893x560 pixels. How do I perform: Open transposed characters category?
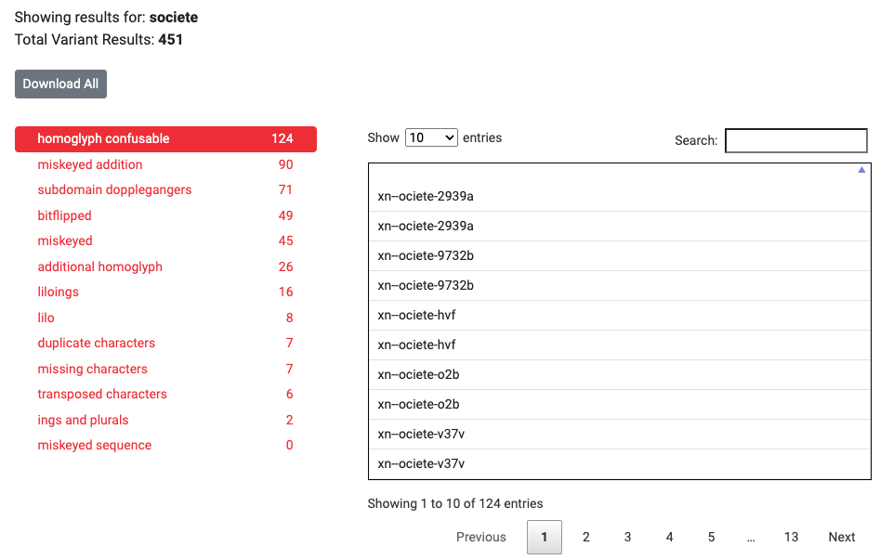click(102, 394)
